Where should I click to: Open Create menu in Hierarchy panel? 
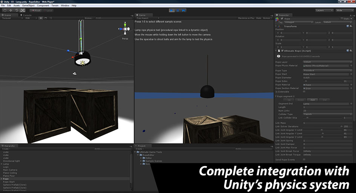[6, 149]
